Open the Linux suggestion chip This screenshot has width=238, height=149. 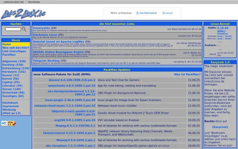[x=167, y=13]
